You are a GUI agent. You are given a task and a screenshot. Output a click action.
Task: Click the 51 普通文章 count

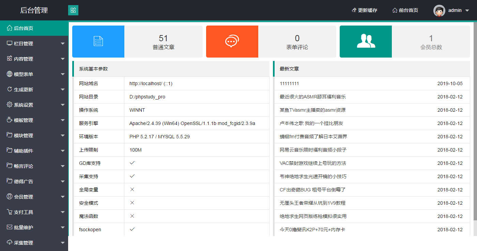pyautogui.click(x=164, y=42)
